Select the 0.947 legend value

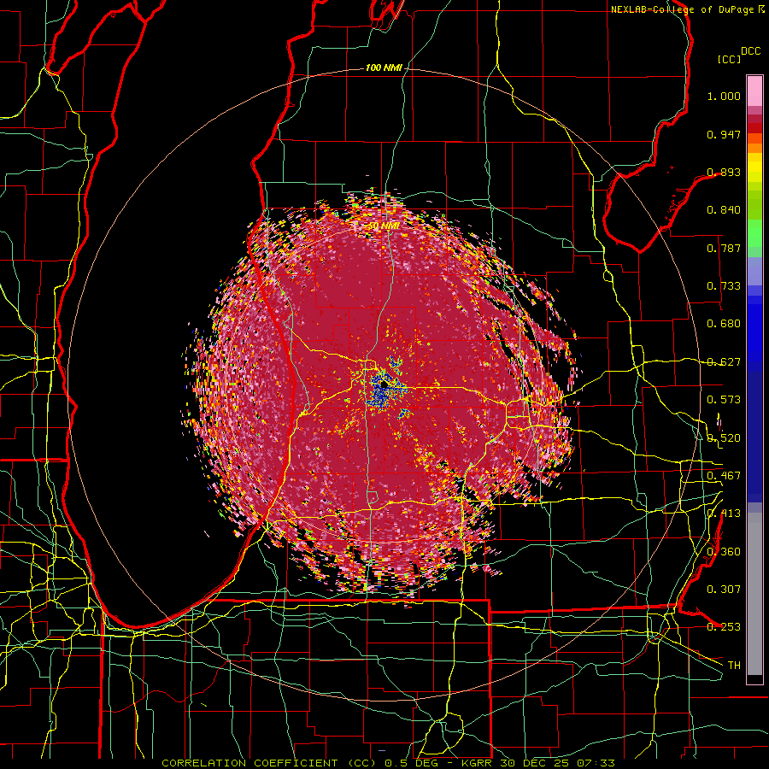click(724, 134)
